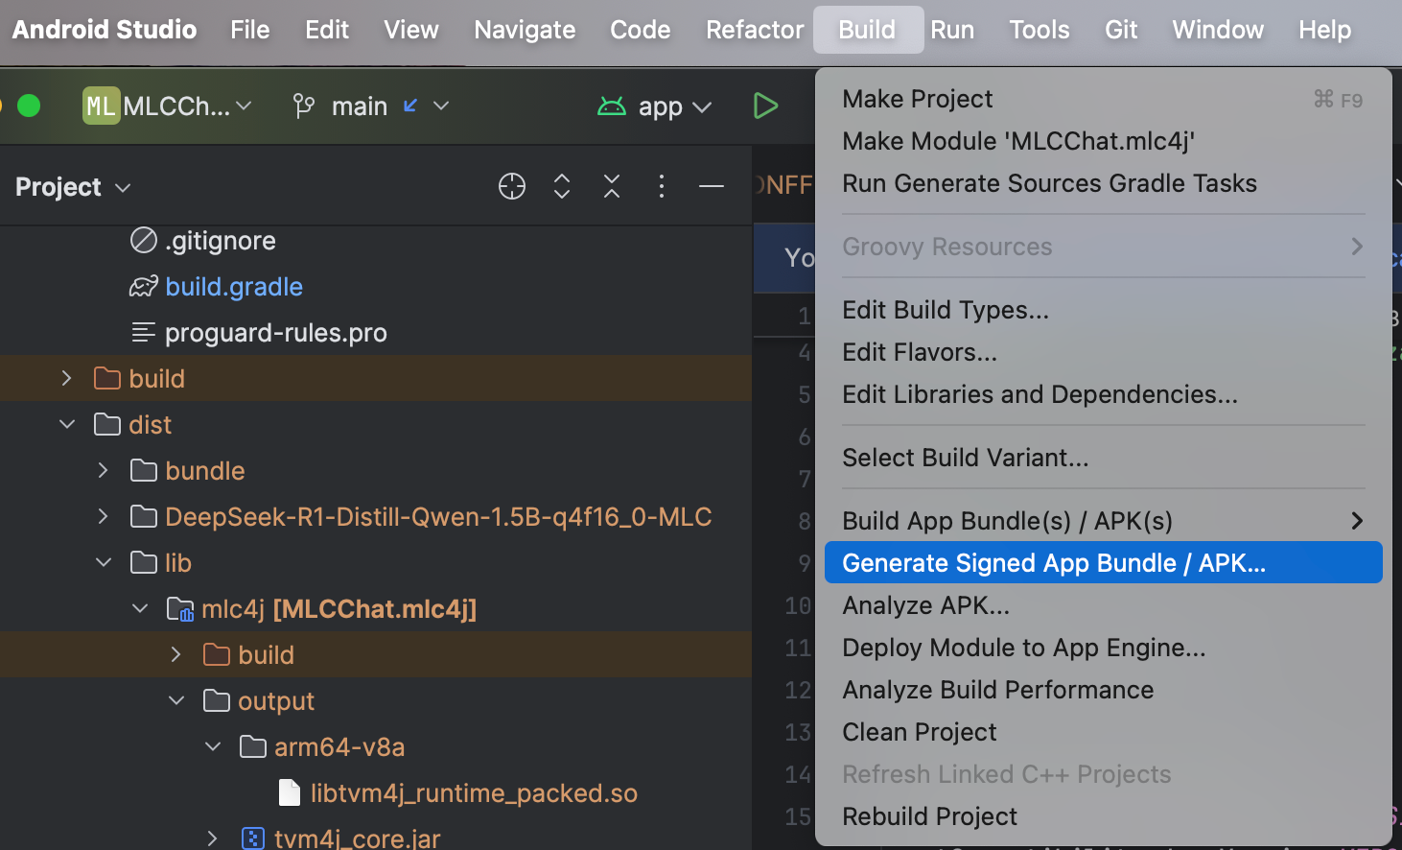The image size is (1402, 850).
Task: Click the green window zoom button
Action: point(29,106)
